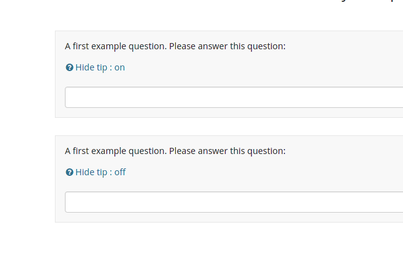This screenshot has width=403, height=280.
Task: Focus the answer field below "Hide tip : on"
Action: pyautogui.click(x=234, y=97)
